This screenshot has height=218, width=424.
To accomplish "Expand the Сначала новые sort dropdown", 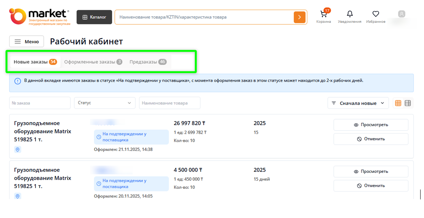I will coord(358,103).
